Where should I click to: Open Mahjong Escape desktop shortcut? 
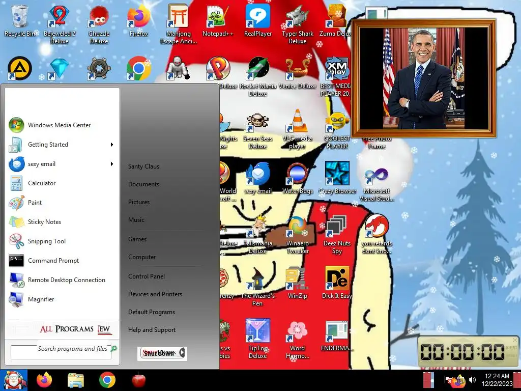[179, 25]
